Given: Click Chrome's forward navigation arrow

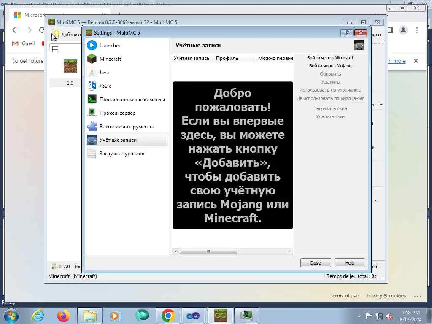Looking at the screenshot, I should (x=29, y=30).
